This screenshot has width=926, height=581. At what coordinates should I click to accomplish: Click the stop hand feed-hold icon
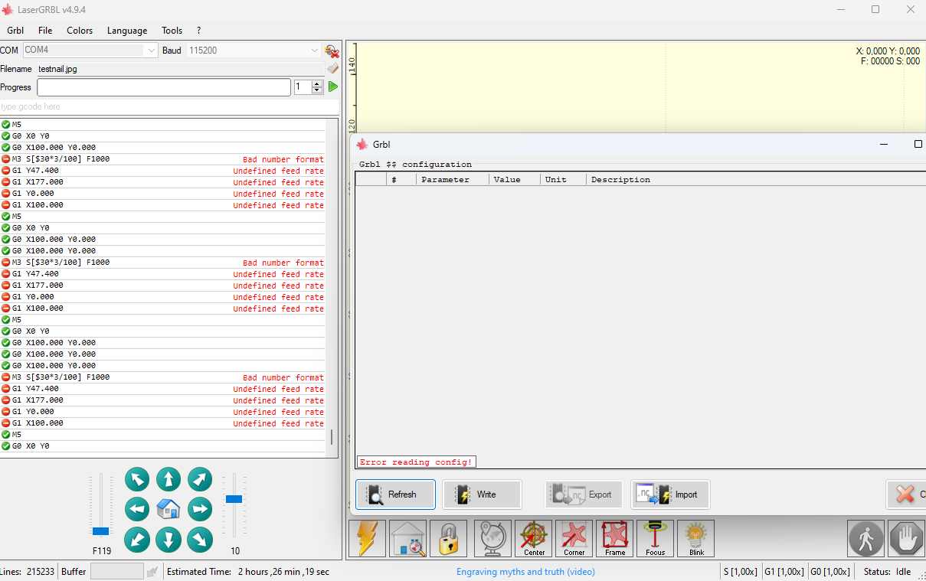click(x=907, y=539)
